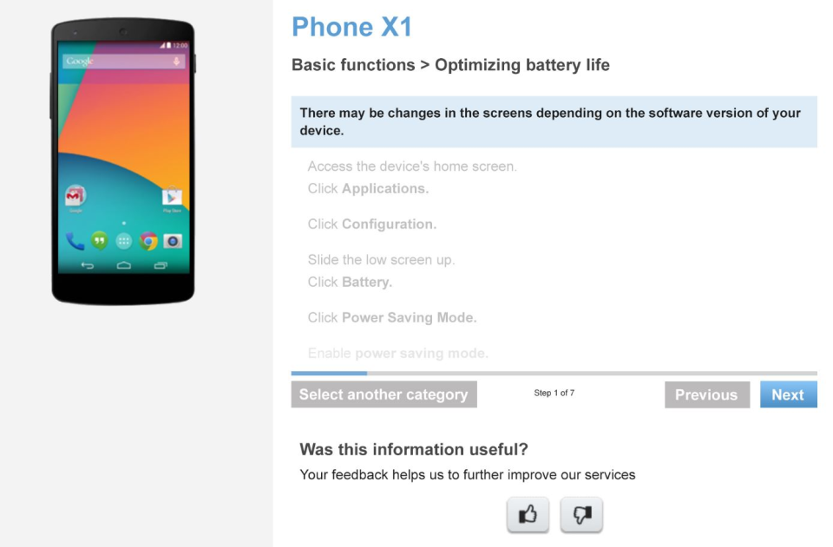Tap the Play Store icon on phone
The image size is (833, 547).
pos(172,197)
